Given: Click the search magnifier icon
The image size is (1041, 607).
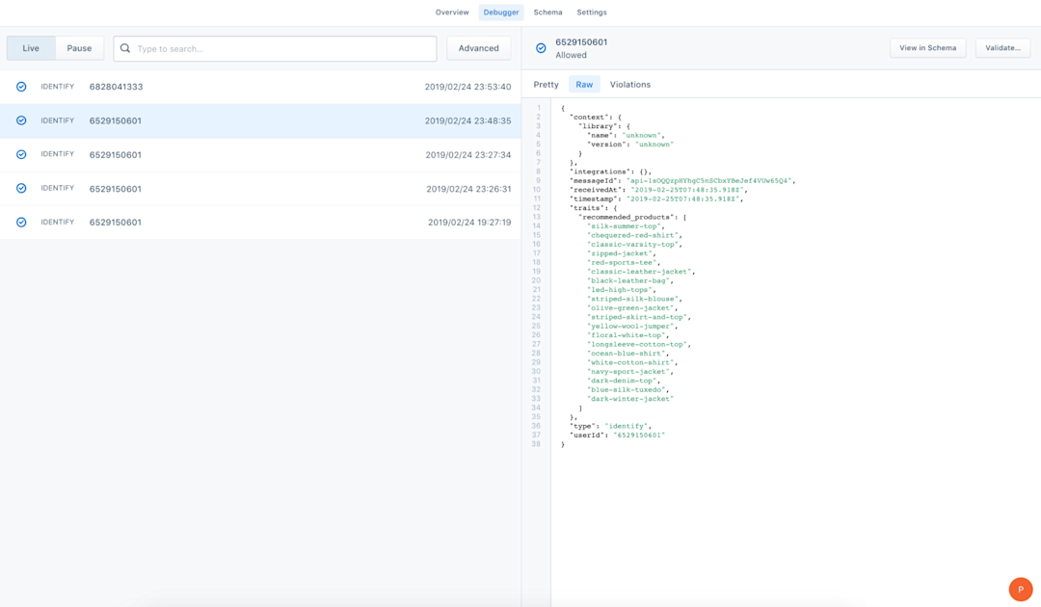Looking at the screenshot, I should (x=124, y=48).
